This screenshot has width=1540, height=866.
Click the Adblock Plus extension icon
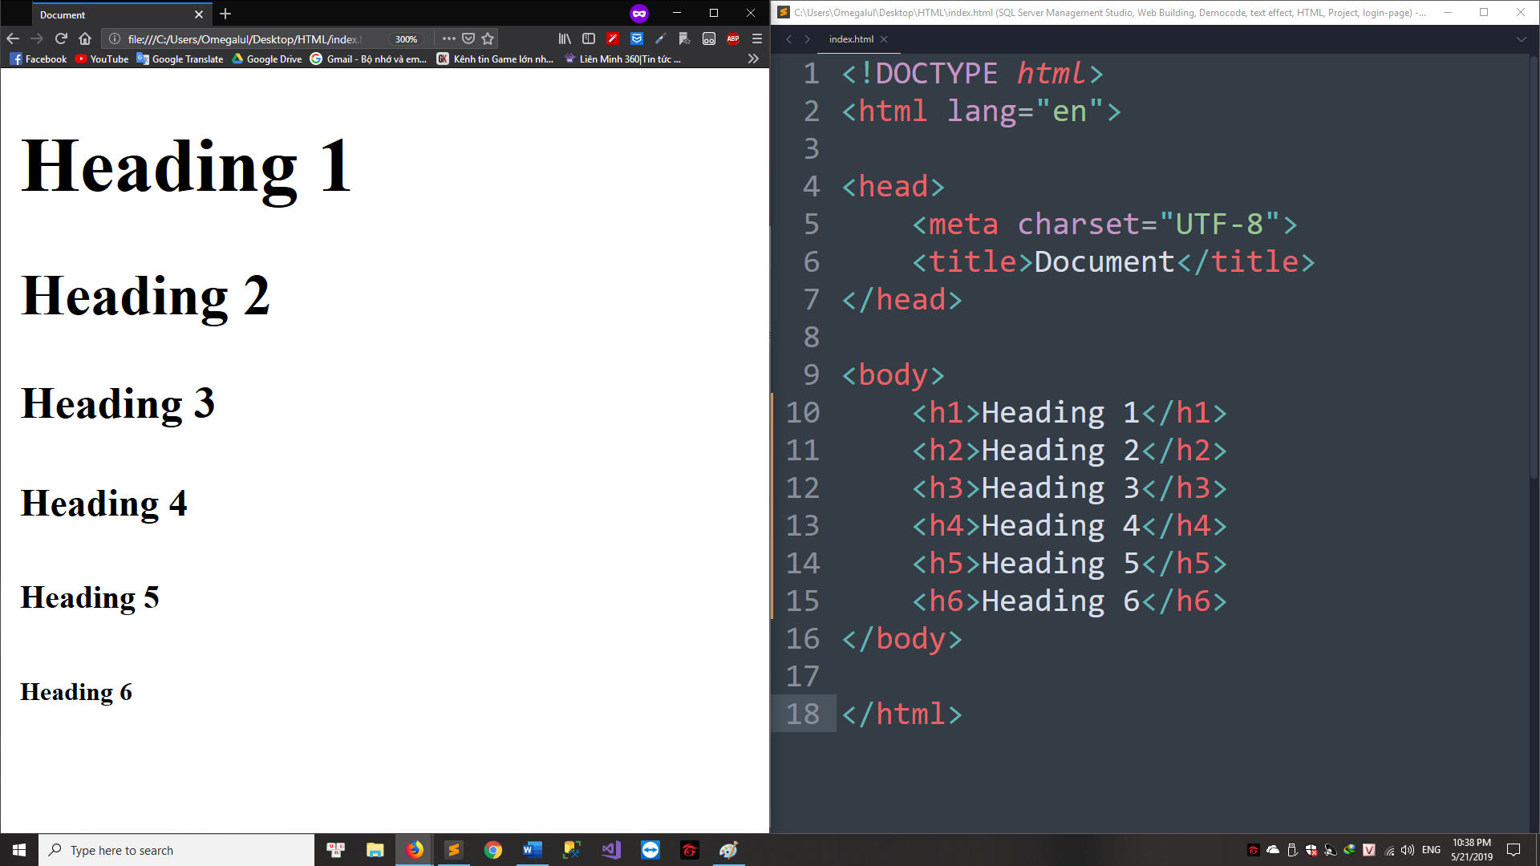732,38
